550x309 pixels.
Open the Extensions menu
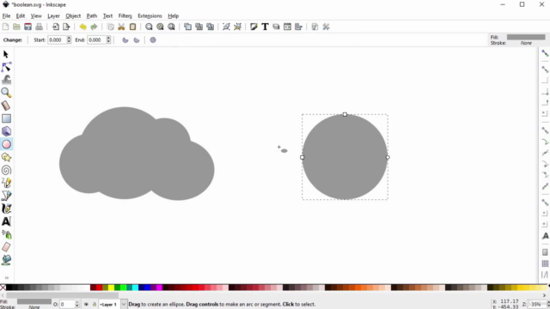[x=150, y=16]
